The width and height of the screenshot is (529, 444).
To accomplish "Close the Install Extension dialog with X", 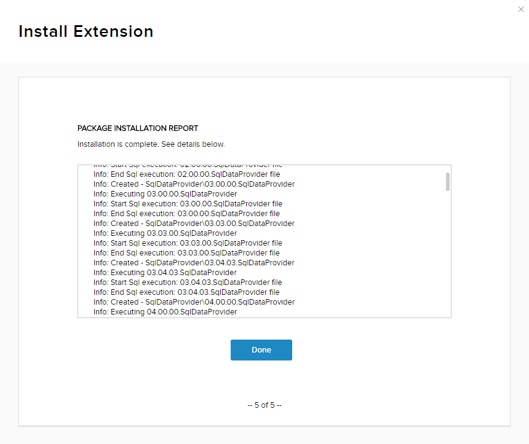I will click(x=522, y=9).
